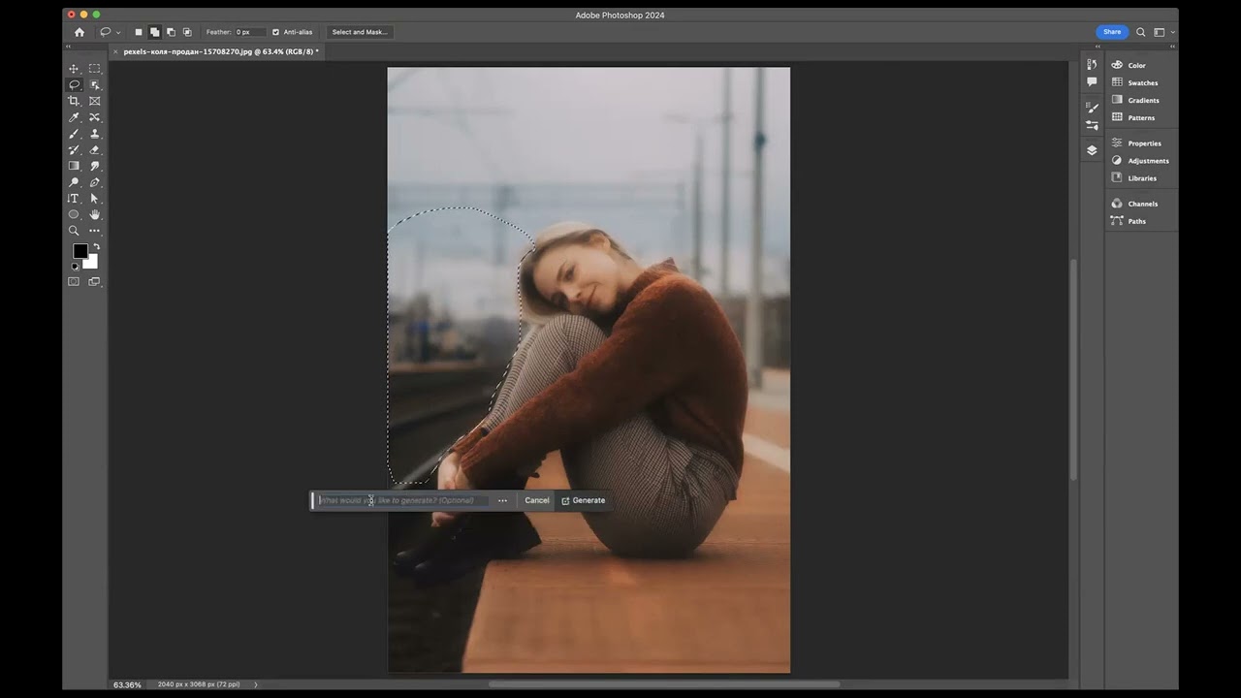Select the Brush tool

[x=74, y=134]
